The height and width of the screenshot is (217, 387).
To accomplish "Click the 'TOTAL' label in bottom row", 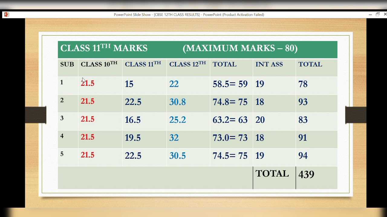I will coord(272,174).
